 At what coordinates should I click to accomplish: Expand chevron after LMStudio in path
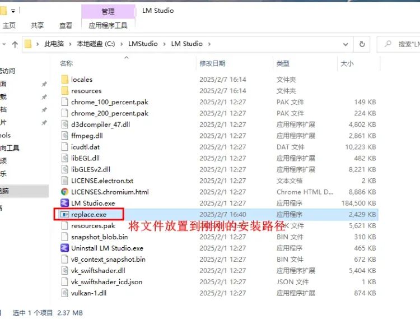click(x=165, y=44)
